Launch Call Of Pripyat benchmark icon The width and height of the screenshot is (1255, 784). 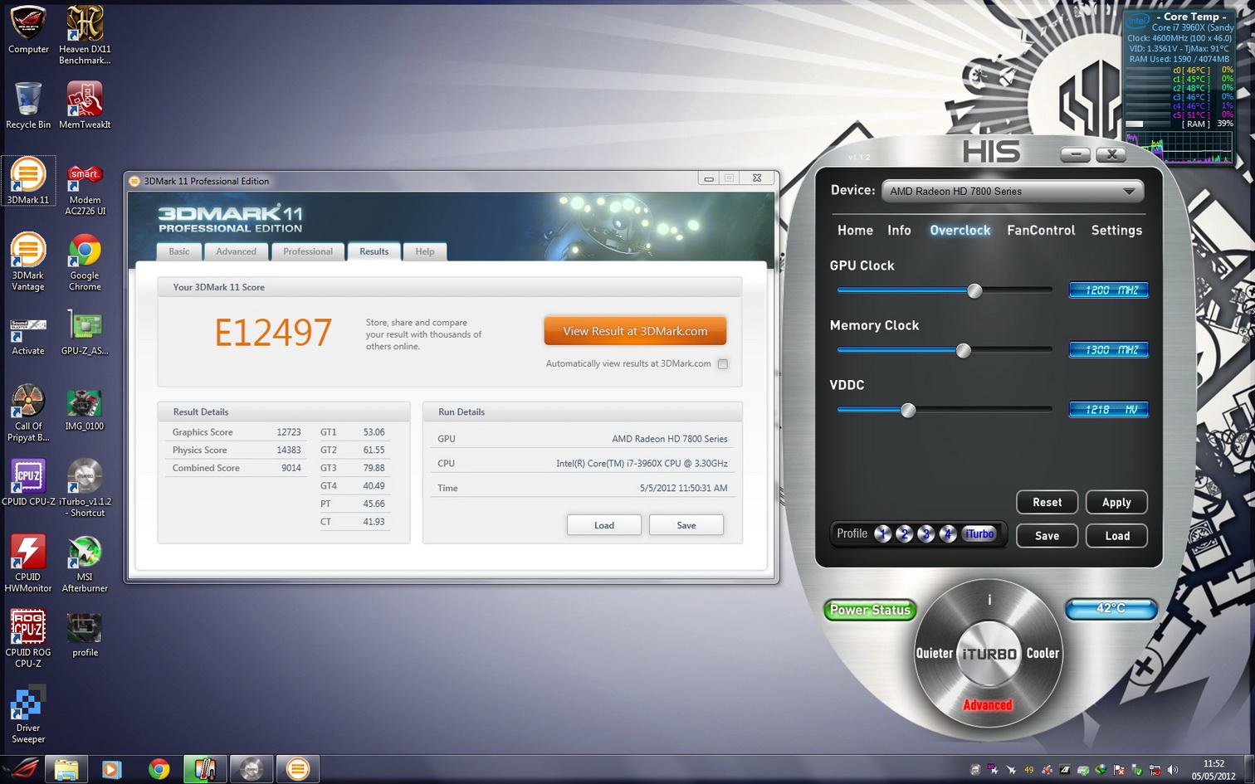(x=28, y=413)
